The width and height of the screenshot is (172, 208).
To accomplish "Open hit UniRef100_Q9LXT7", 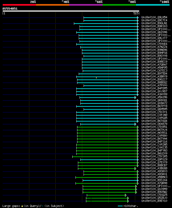I will click(x=154, y=38).
